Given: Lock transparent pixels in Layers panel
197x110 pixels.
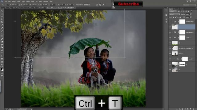Looking at the screenshot, I should point(173,17).
